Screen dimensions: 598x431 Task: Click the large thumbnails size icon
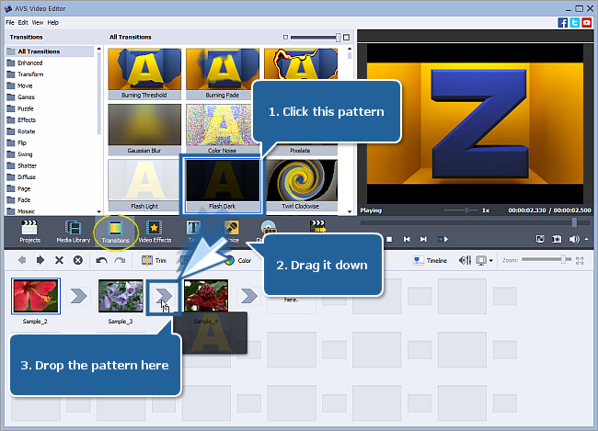click(x=346, y=38)
